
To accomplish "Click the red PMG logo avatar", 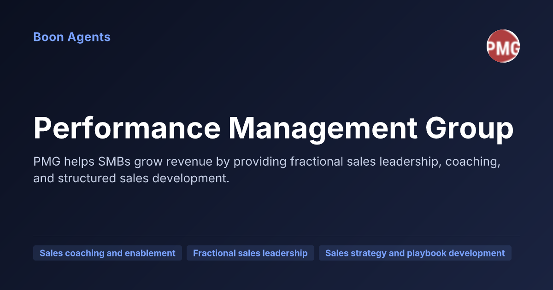I will click(503, 46).
